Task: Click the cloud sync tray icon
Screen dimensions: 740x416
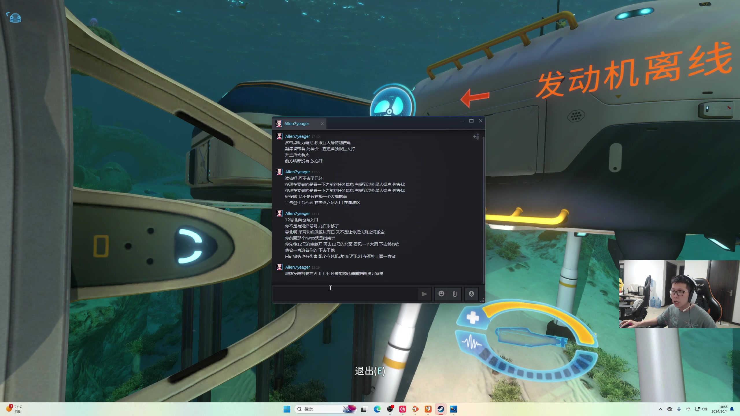Action: click(x=670, y=409)
